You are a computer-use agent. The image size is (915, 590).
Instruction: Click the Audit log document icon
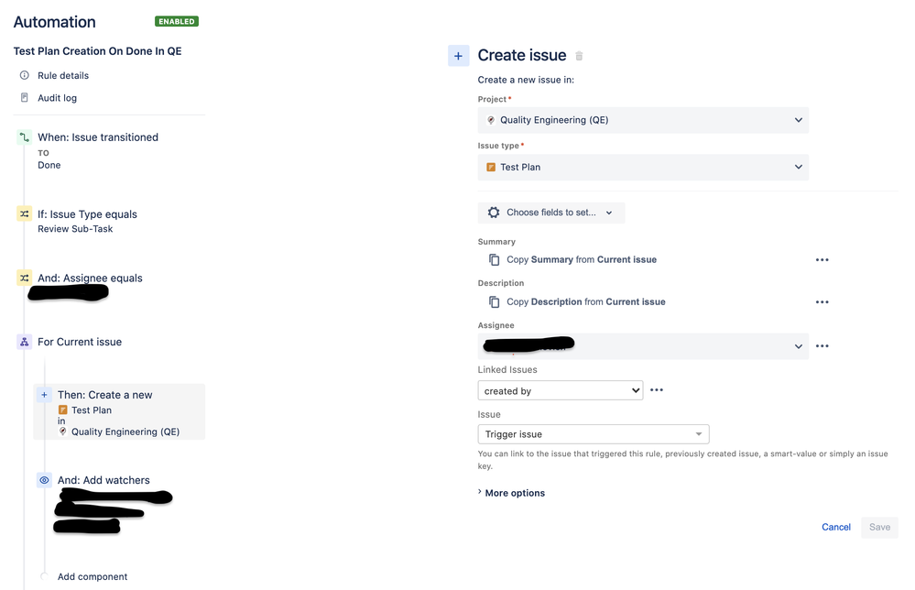(x=25, y=97)
